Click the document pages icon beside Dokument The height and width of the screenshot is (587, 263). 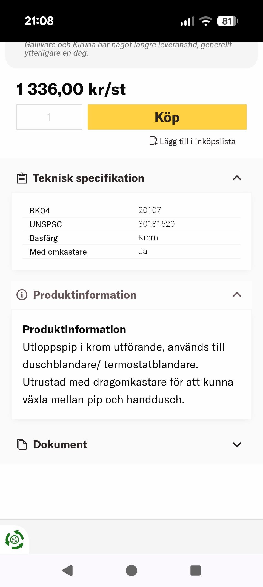[x=22, y=444]
